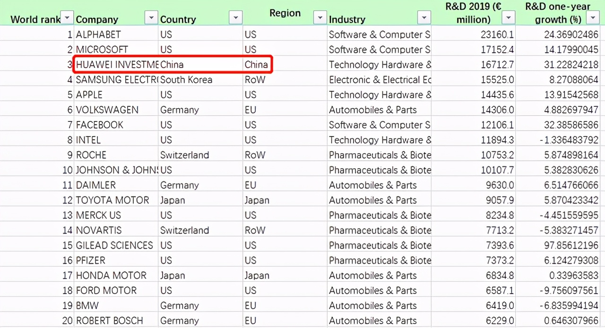Select the R&D value 15525.0
The width and height of the screenshot is (605, 328).
tap(474, 80)
